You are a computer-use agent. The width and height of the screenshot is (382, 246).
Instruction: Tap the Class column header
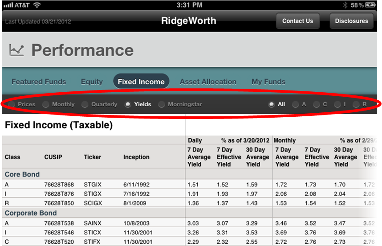pos(12,157)
